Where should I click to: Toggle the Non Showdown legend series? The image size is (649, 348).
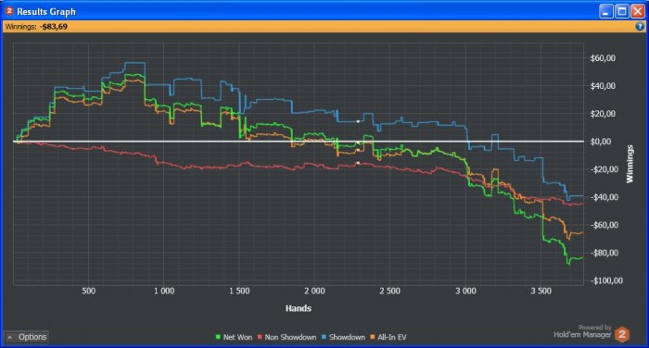click(286, 337)
